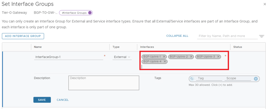Remove the BGP-Uplink-1 interface chip

pos(164,57)
